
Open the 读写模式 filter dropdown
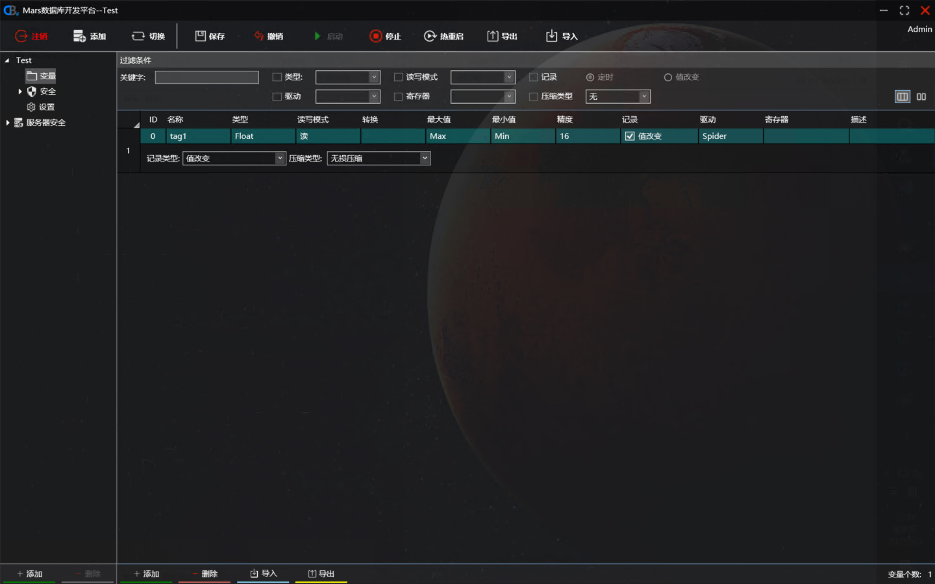482,77
